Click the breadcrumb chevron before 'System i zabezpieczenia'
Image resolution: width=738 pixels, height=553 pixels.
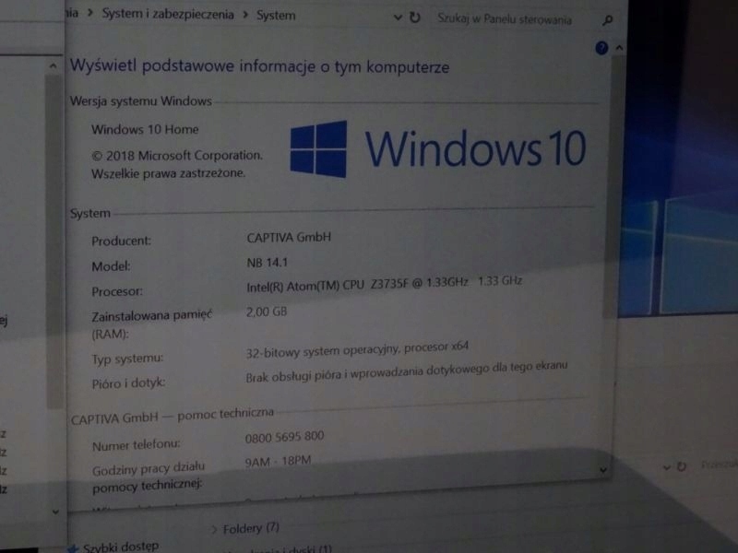[90, 13]
